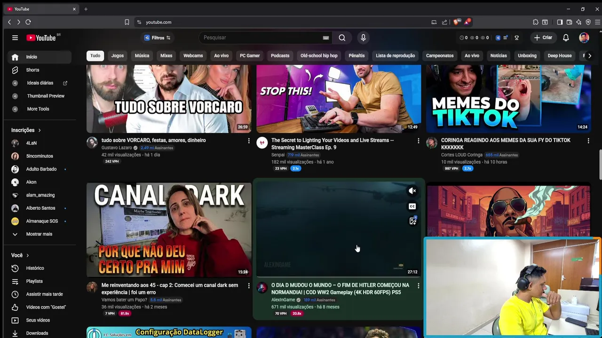Unmute the hovered video preview
Viewport: 602px width, 338px height.
tap(412, 191)
